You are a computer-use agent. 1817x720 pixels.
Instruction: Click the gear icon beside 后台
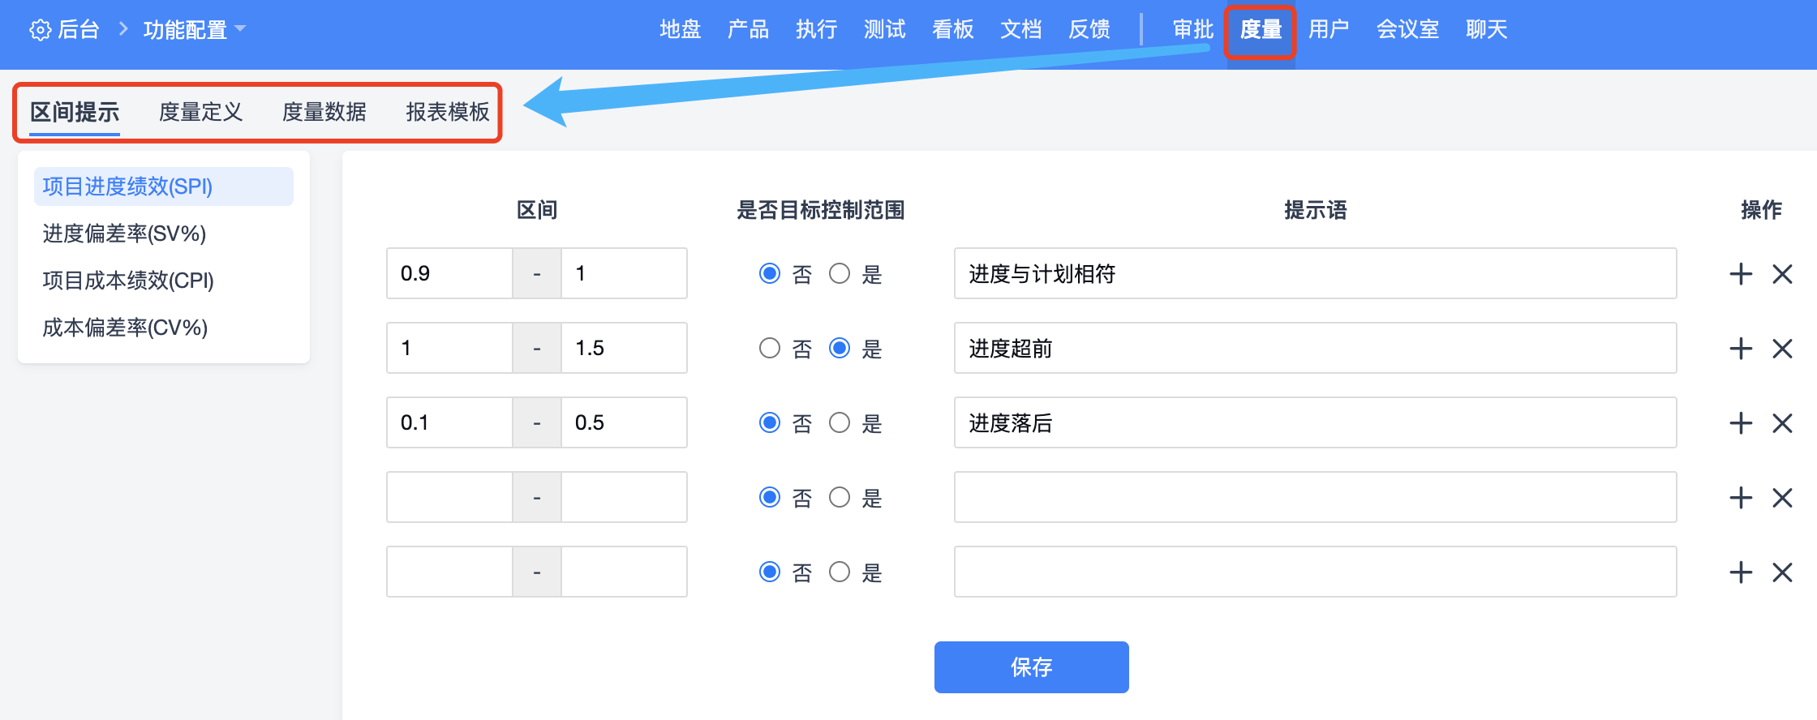point(40,31)
